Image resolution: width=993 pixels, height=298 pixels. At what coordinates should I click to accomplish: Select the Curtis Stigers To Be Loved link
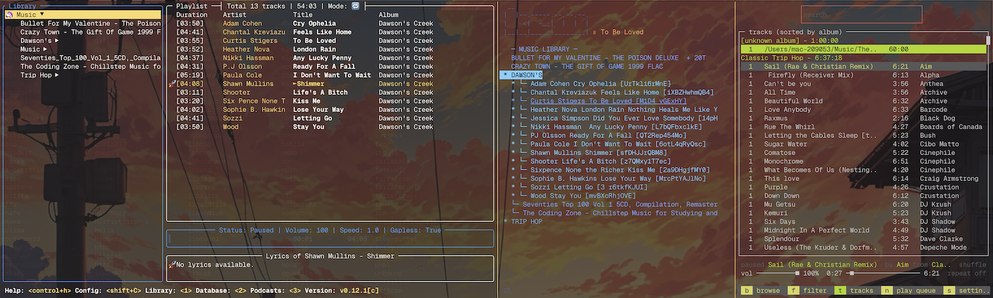pos(607,101)
